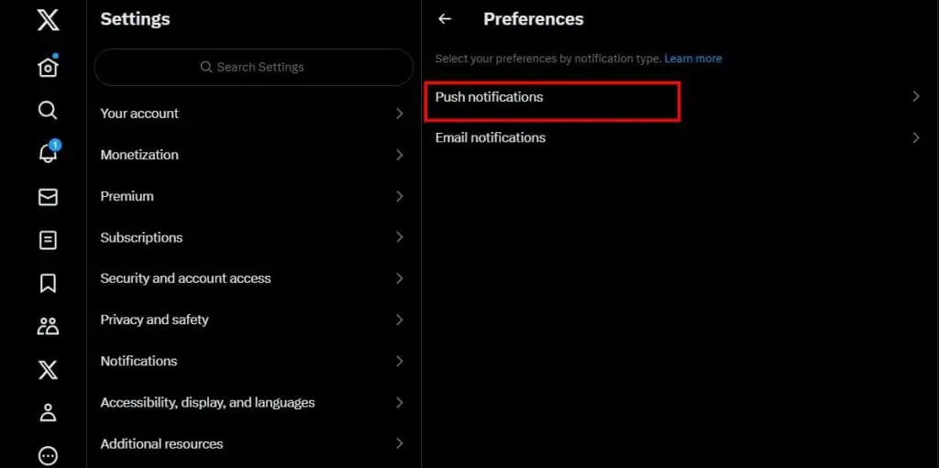Screen dimensions: 939x468
Task: Open Bookmarks with the bookmark icon
Action: pyautogui.click(x=48, y=283)
